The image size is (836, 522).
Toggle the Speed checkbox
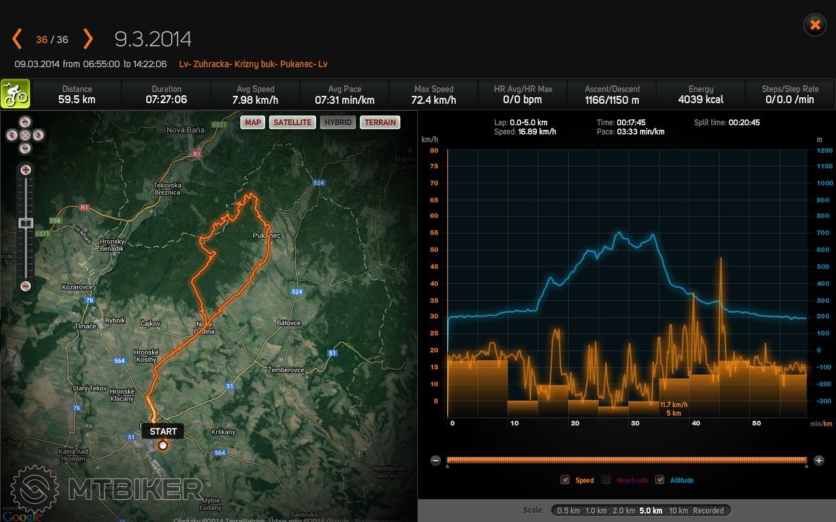(565, 480)
